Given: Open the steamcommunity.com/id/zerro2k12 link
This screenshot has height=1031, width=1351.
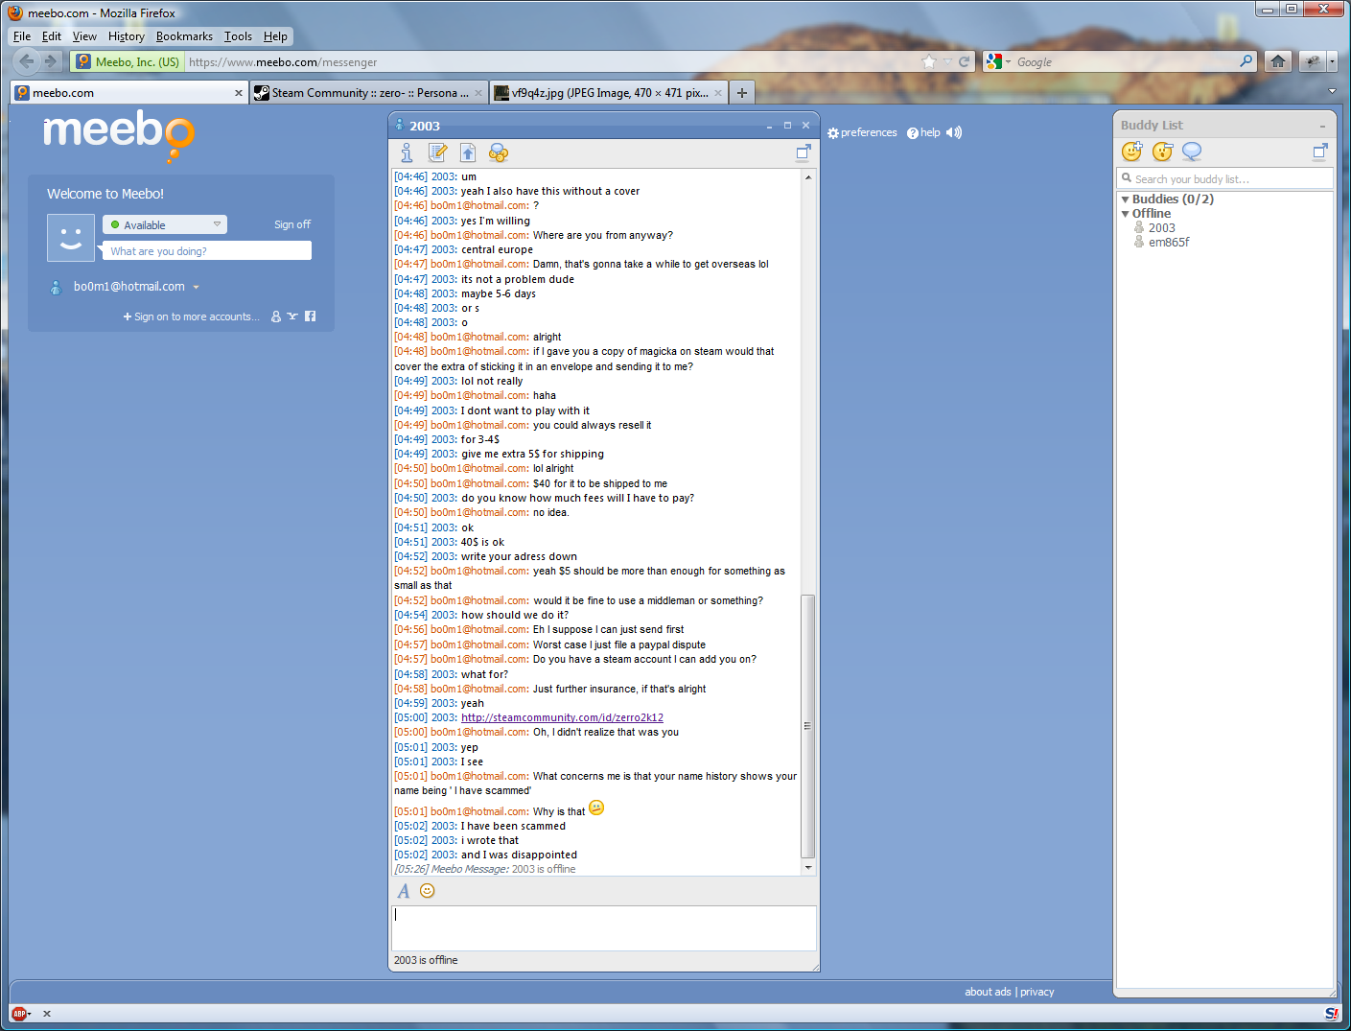Looking at the screenshot, I should (x=562, y=717).
